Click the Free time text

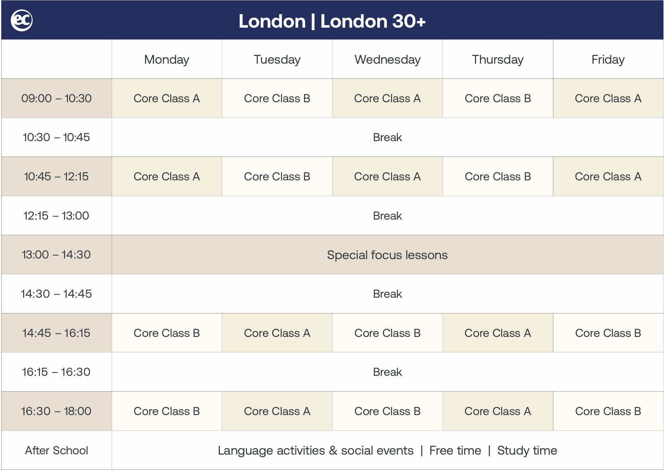(x=455, y=450)
